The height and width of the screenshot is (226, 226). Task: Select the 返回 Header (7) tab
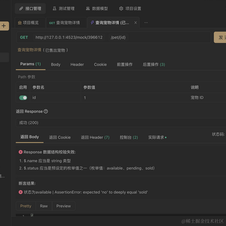tap(95, 137)
